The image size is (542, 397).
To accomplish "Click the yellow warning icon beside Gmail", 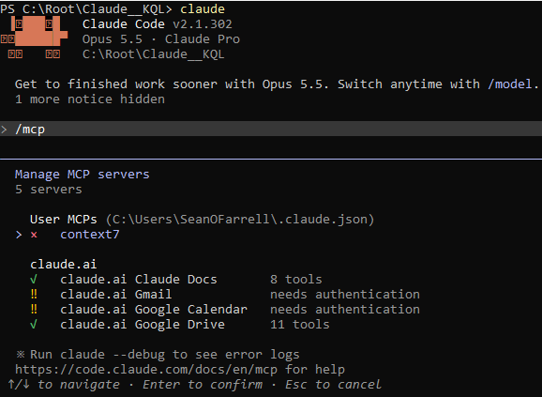I will pos(34,294).
